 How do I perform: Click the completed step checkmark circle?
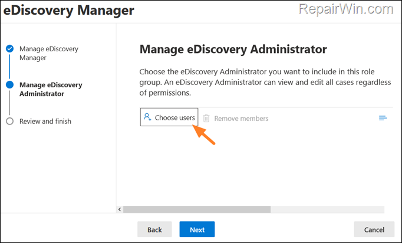click(10, 49)
